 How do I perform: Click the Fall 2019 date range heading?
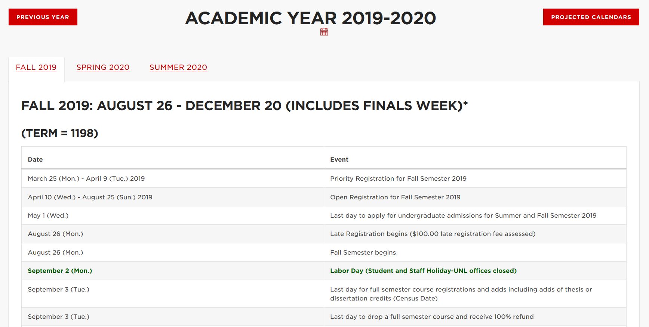click(x=244, y=106)
